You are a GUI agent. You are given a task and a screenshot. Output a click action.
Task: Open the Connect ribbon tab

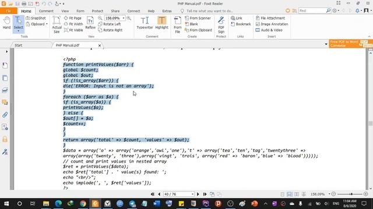pyautogui.click(x=133, y=11)
